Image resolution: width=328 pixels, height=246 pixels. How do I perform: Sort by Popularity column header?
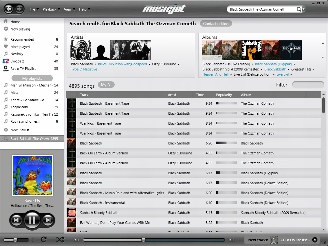pos(225,95)
